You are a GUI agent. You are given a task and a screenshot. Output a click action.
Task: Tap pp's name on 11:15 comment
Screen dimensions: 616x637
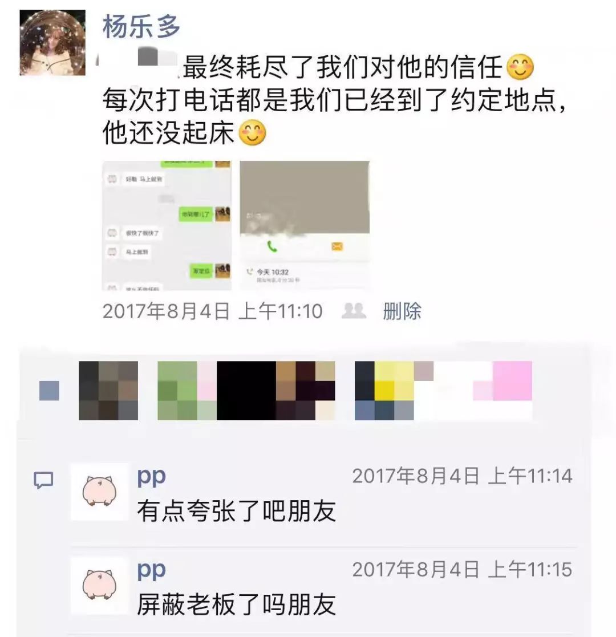point(151,570)
